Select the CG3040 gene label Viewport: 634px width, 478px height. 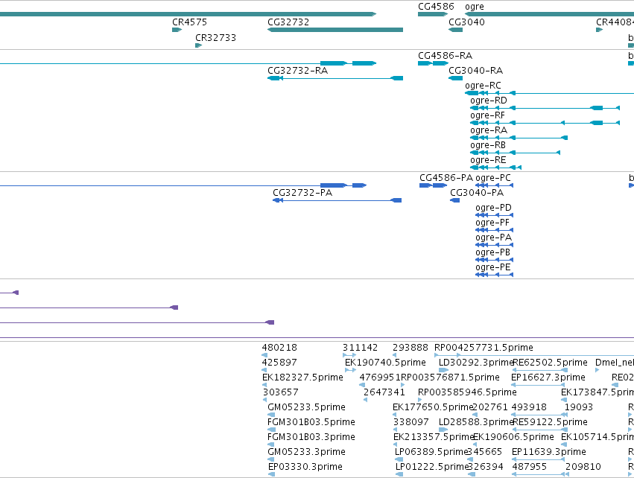(x=466, y=22)
